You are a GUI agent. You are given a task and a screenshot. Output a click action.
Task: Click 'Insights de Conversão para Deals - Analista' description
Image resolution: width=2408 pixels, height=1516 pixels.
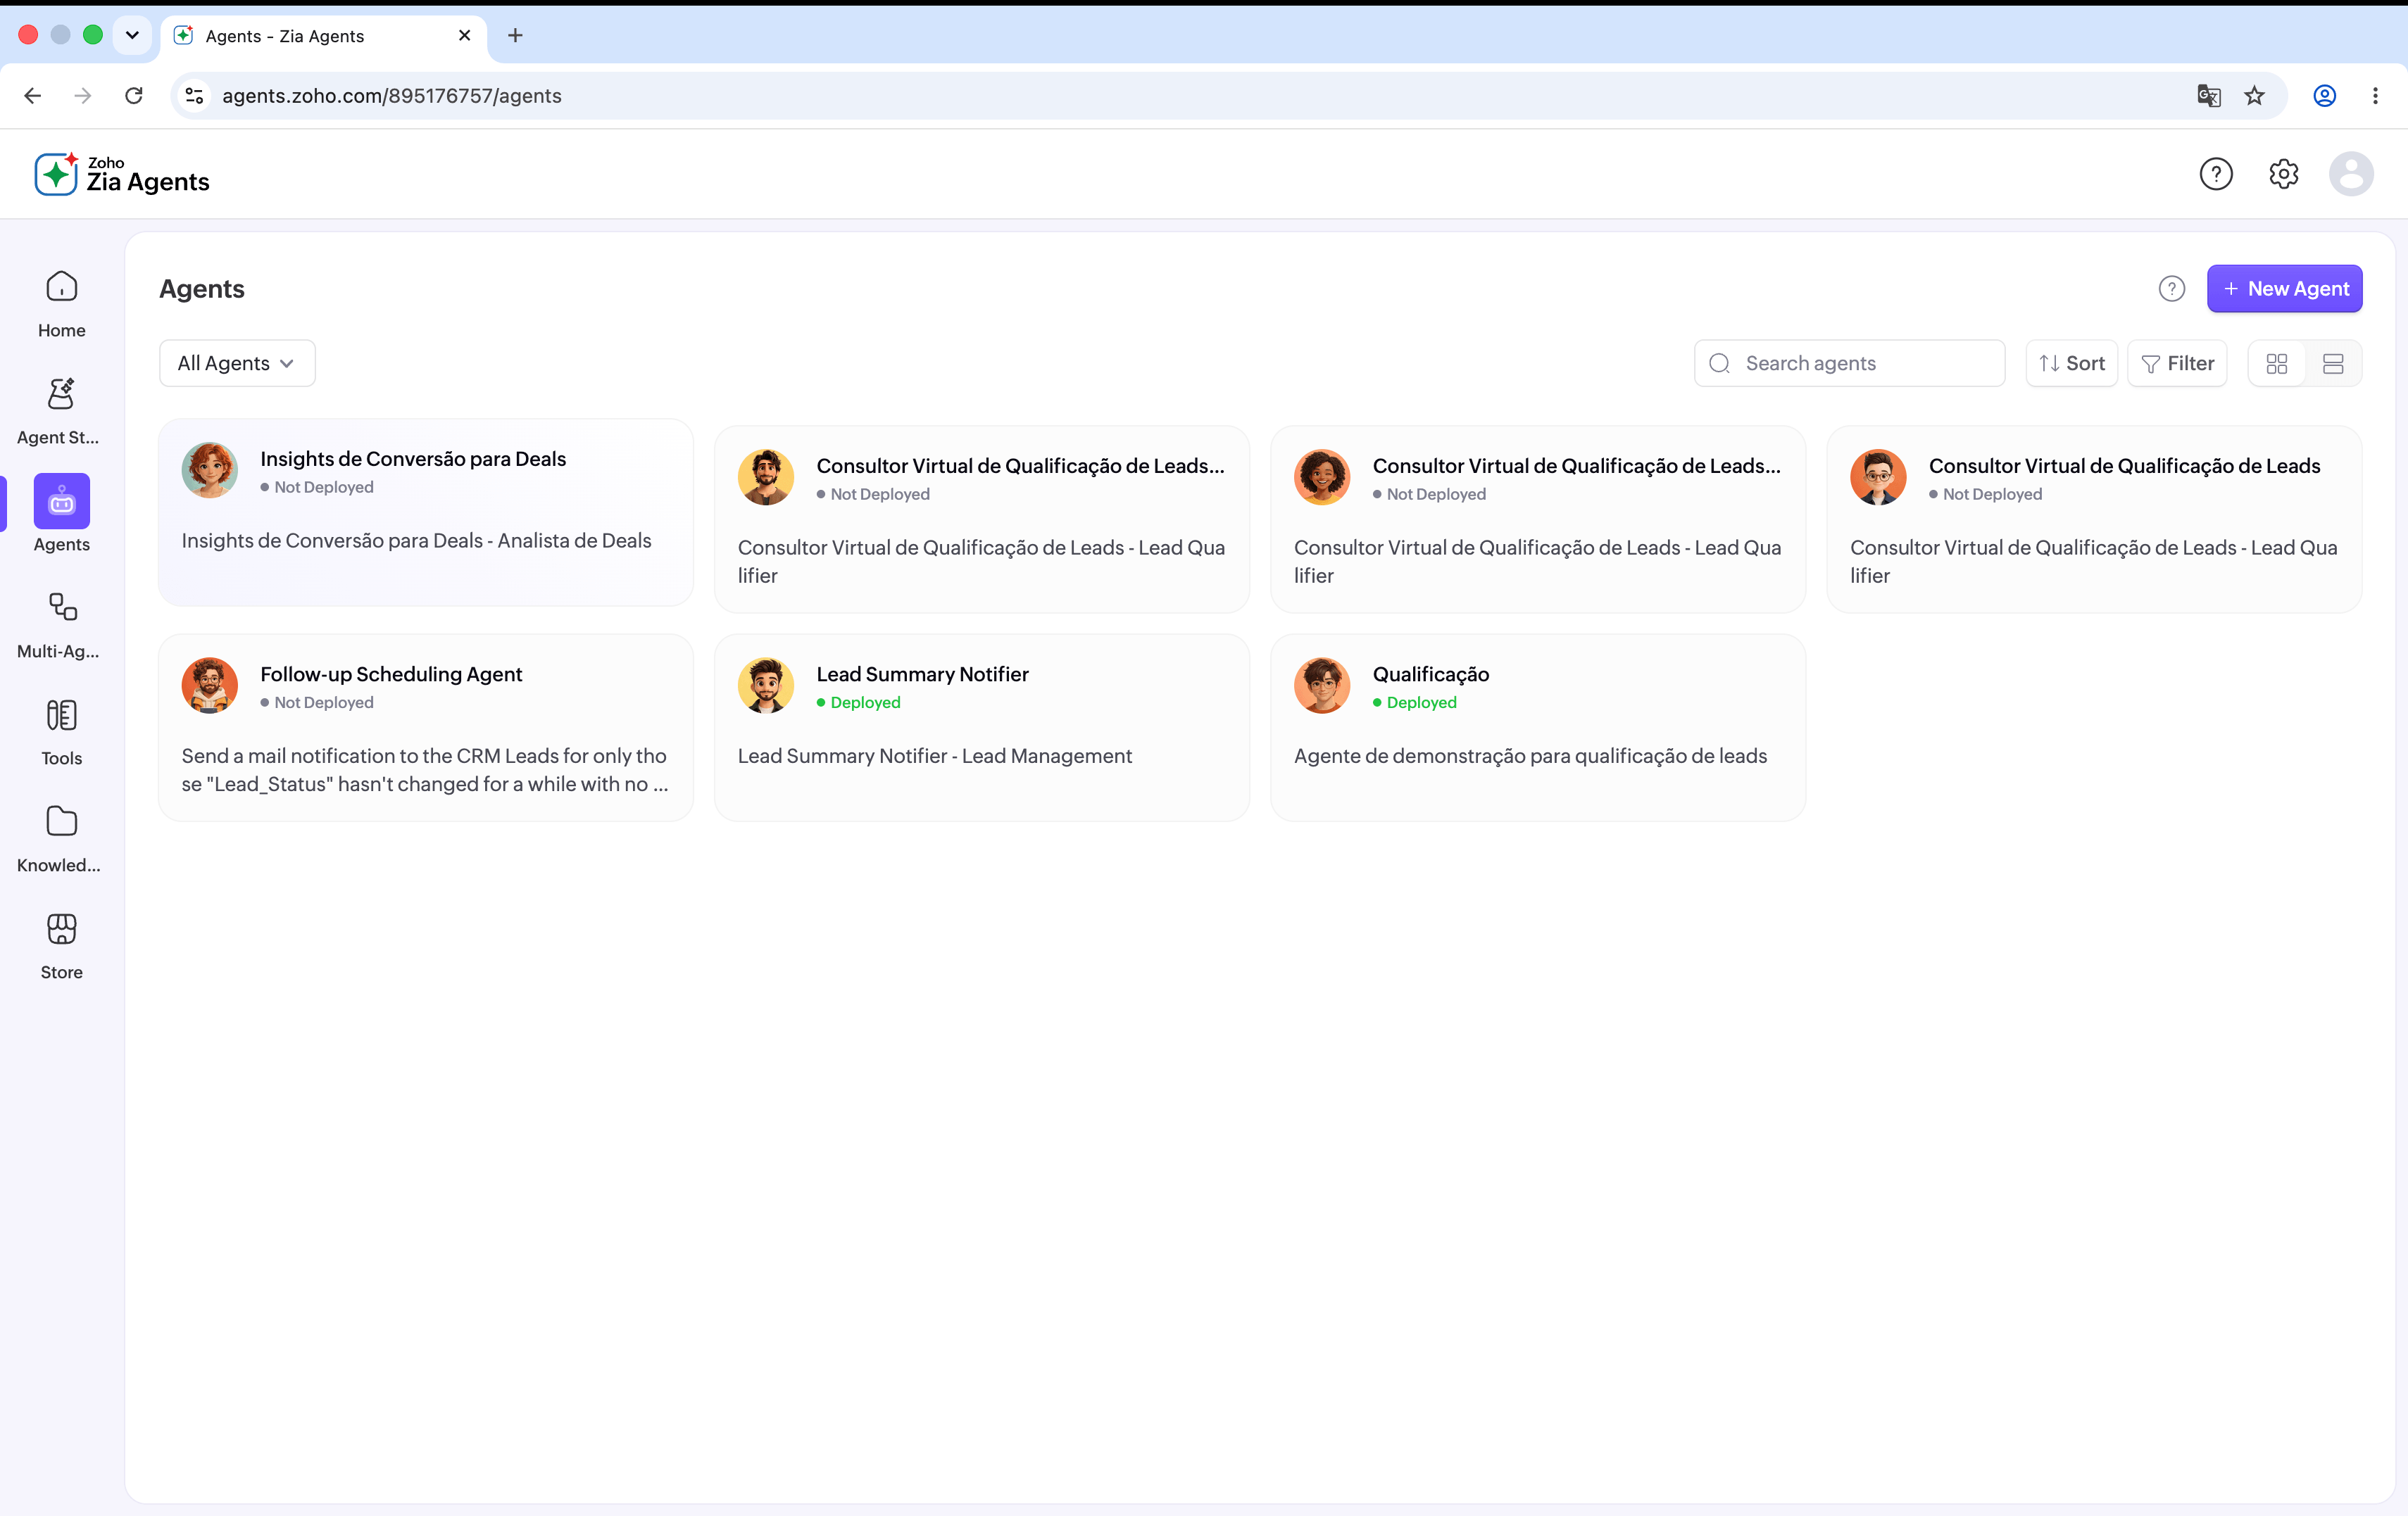coord(416,541)
